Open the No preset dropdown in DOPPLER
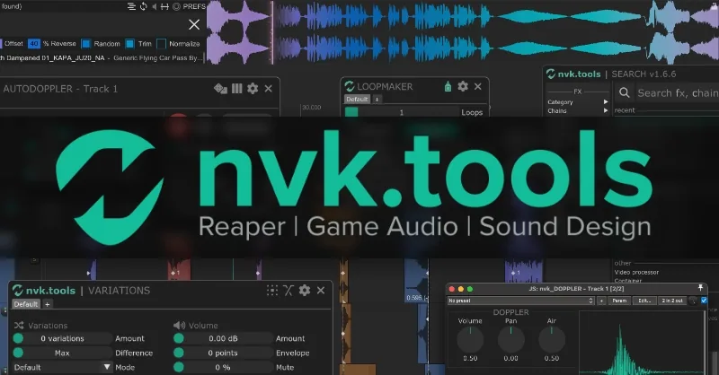The width and height of the screenshot is (719, 375). 521,301
